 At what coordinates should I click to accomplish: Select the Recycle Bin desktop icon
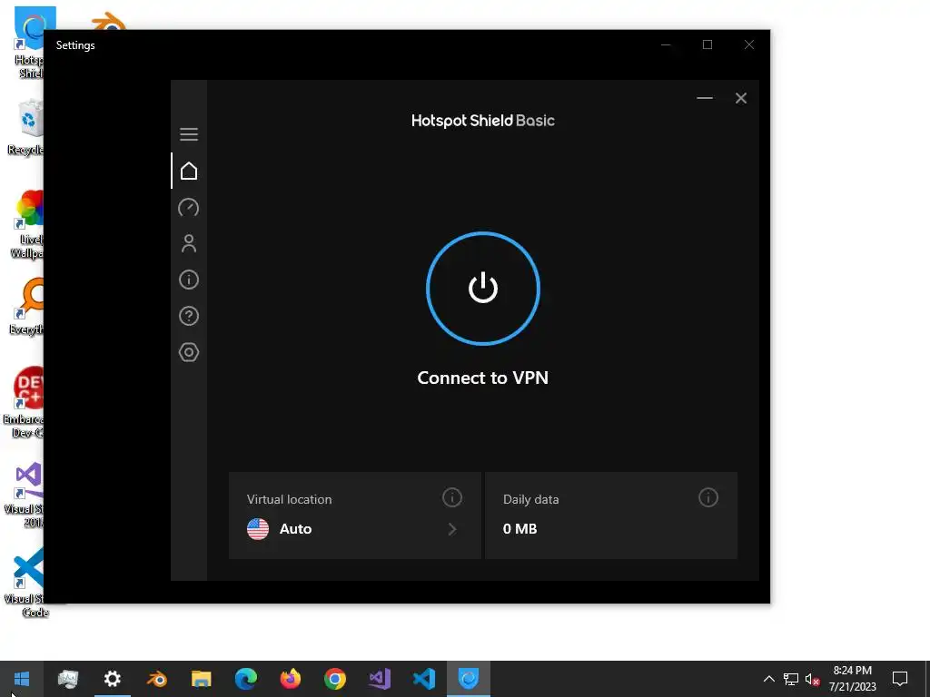pyautogui.click(x=26, y=127)
